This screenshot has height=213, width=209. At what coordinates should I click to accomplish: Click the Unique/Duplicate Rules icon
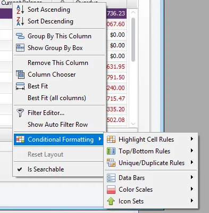[x=111, y=163]
